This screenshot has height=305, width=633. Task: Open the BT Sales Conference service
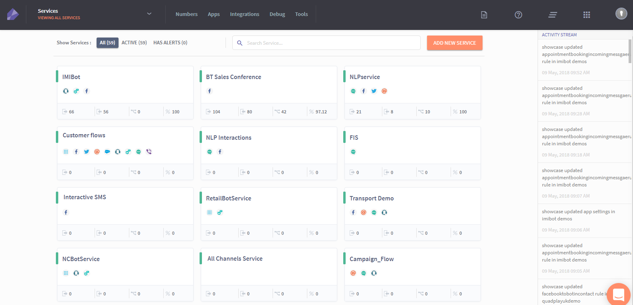click(x=233, y=77)
